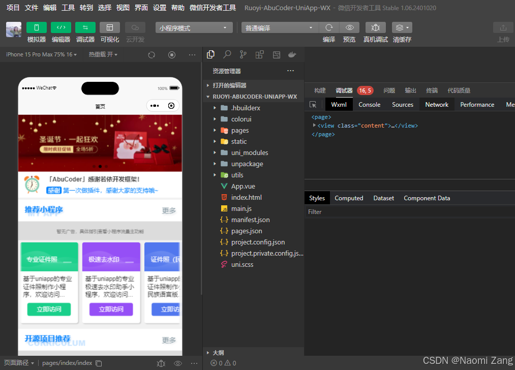Screen dimensions: 515x370
Task: Switch to the 问题 panel tab
Action: pos(389,90)
